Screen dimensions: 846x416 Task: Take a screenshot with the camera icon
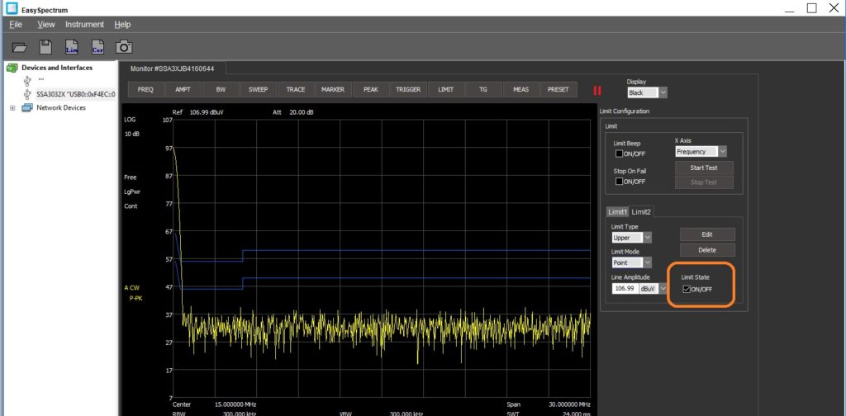(x=123, y=47)
